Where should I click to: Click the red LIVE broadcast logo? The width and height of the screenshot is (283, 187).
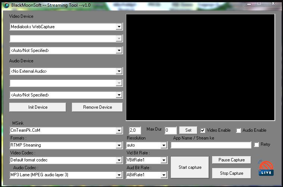coord(266,168)
